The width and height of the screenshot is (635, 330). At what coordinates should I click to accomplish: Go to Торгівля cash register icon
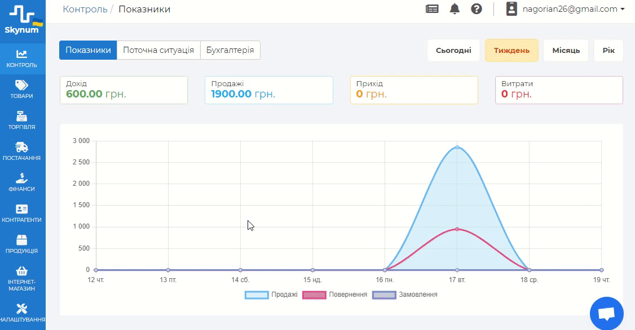click(x=22, y=117)
